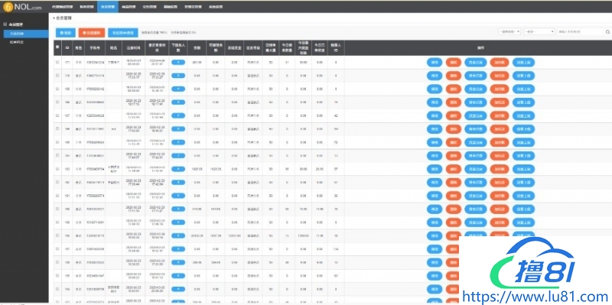The image size is (612, 305).
Task: Check the checkbox for row ID 171
Action: (x=57, y=63)
